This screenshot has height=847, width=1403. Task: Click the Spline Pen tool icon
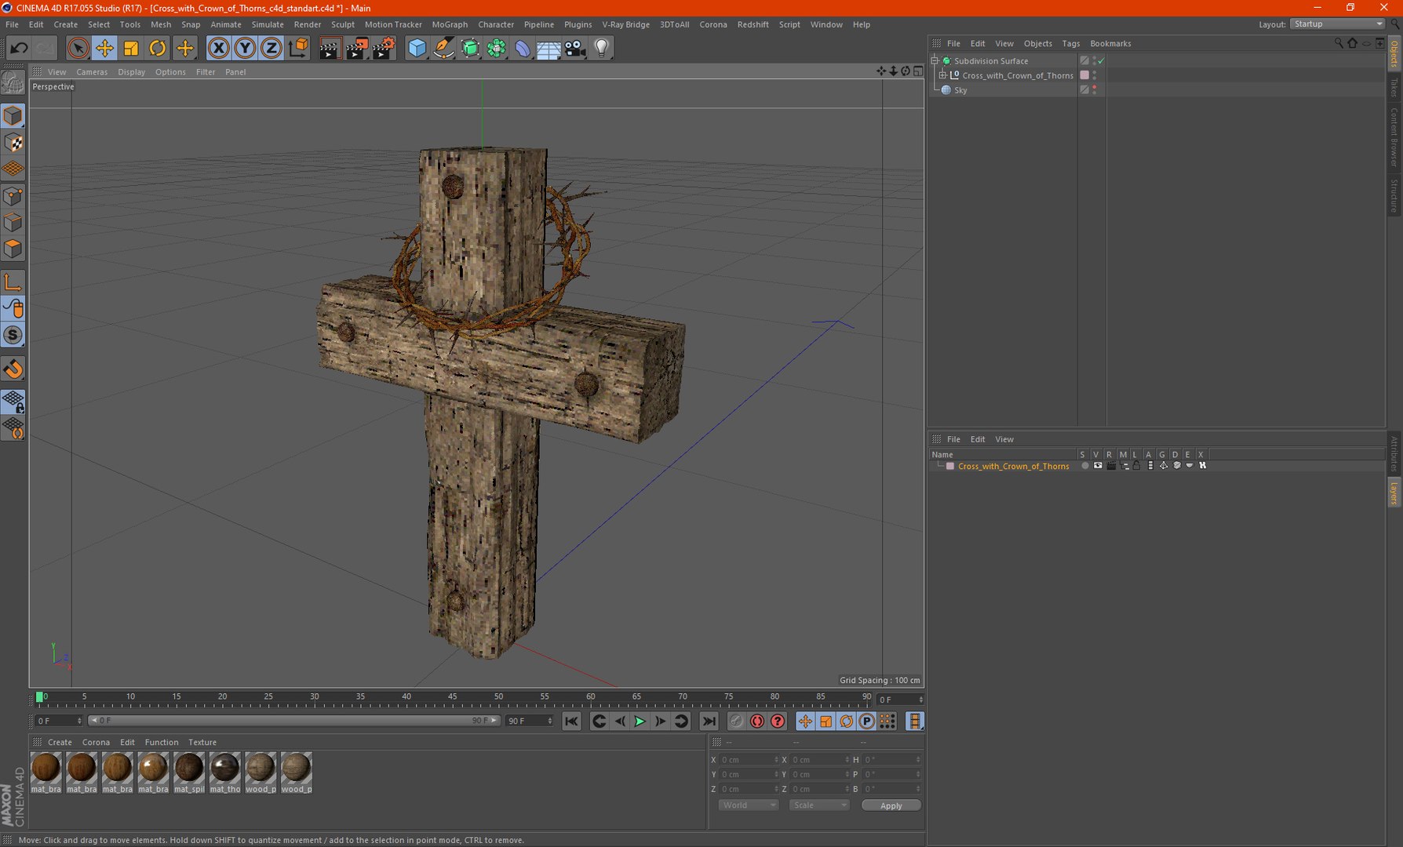tap(443, 48)
